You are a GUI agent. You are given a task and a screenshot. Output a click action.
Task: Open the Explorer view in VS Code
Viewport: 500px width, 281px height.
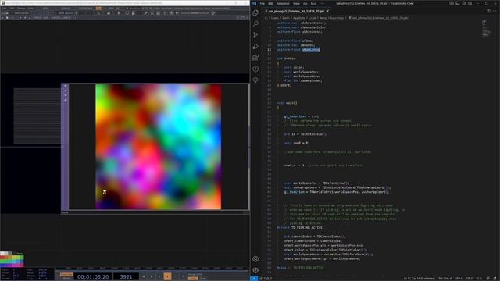255,12
